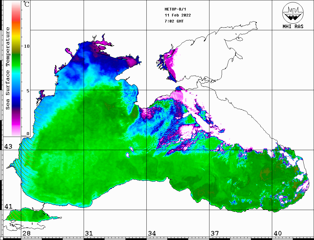Click the longitude label '37'
The height and width of the screenshot is (240, 314).
coord(215,233)
